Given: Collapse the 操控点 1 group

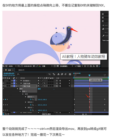Looking at the screenshot, I should pos(25,107).
